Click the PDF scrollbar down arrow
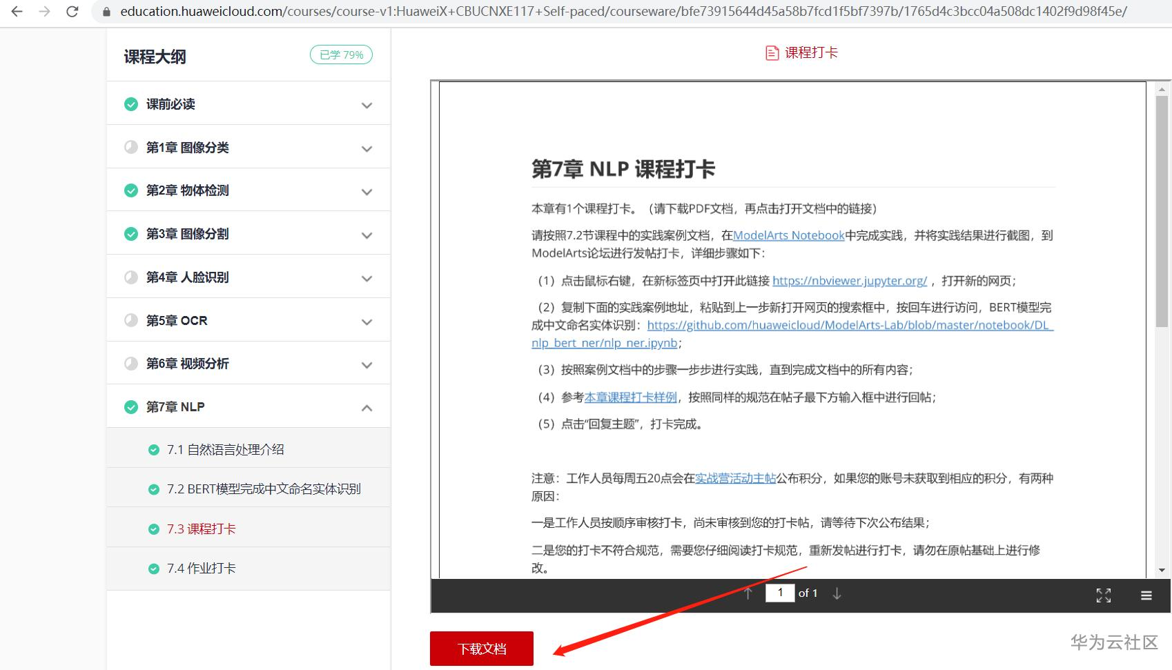This screenshot has height=670, width=1172. (1162, 570)
